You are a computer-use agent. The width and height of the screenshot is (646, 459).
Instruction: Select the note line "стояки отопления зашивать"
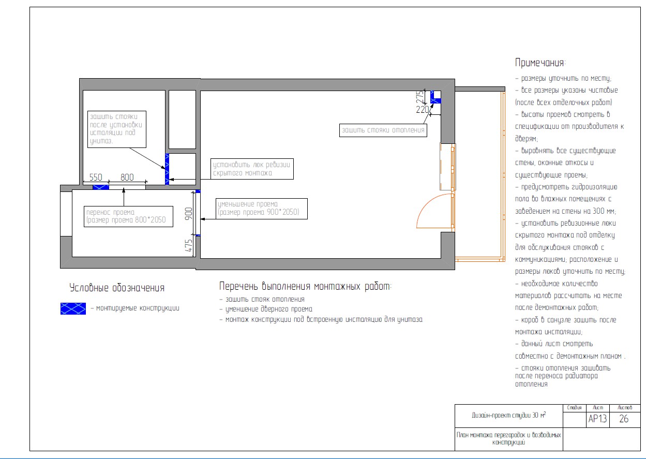point(563,368)
